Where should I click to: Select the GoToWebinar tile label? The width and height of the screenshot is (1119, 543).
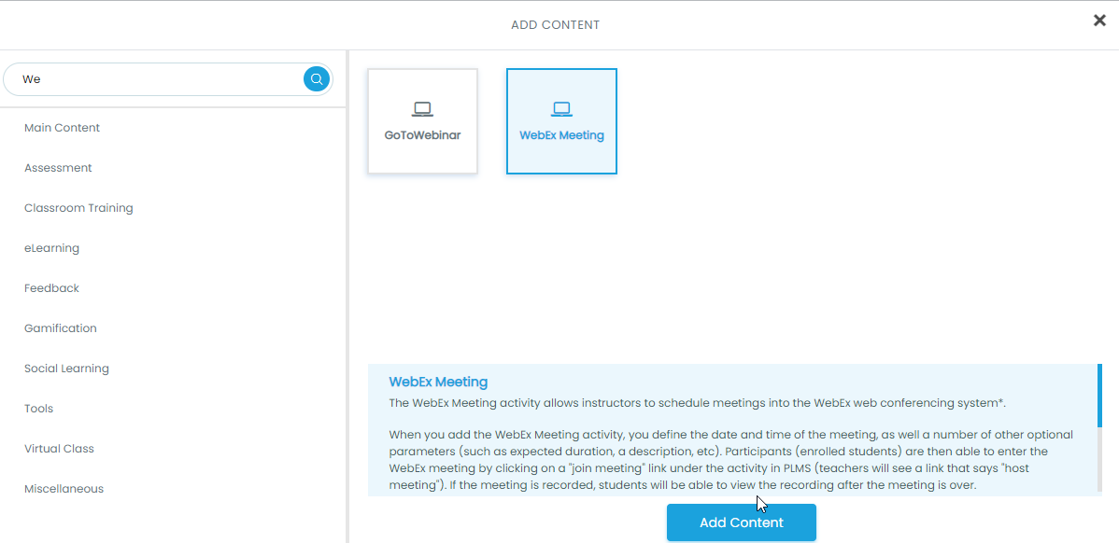(422, 135)
